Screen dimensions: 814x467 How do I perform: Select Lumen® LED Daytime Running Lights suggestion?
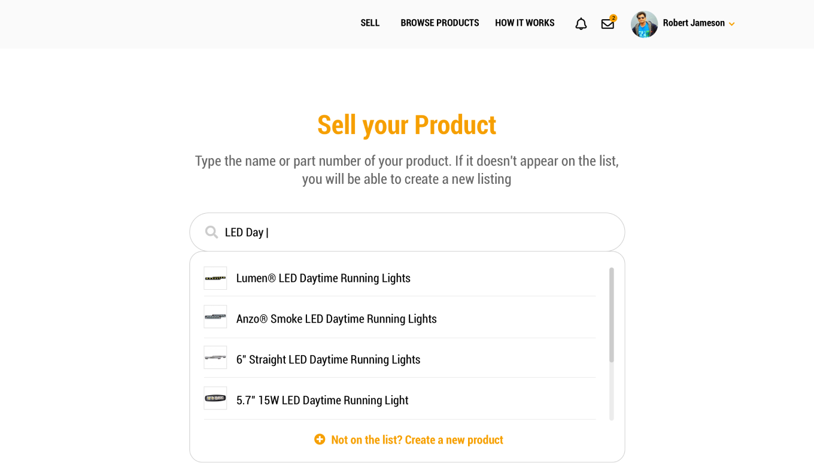click(x=400, y=278)
